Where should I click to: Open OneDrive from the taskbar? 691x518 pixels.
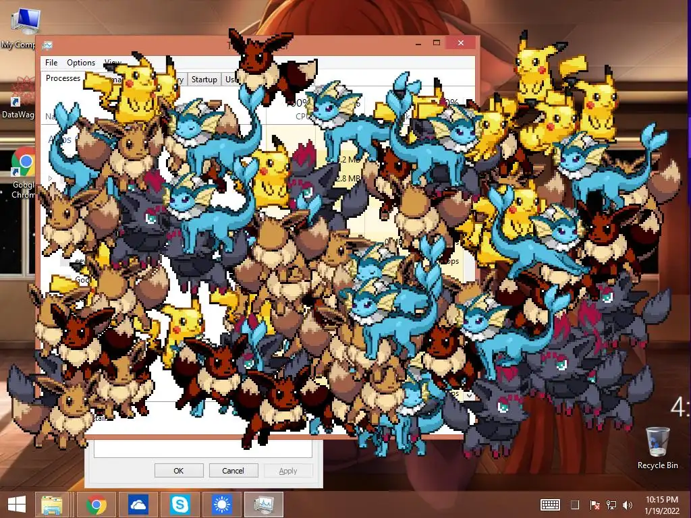tap(138, 505)
